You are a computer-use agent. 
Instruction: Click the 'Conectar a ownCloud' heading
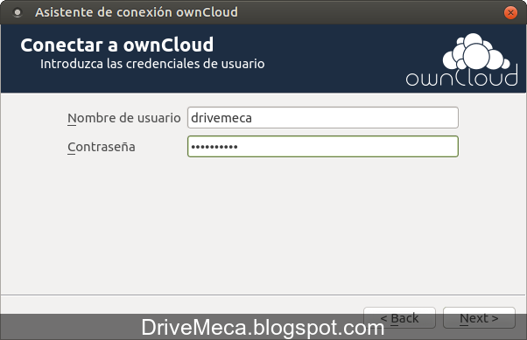pos(117,45)
